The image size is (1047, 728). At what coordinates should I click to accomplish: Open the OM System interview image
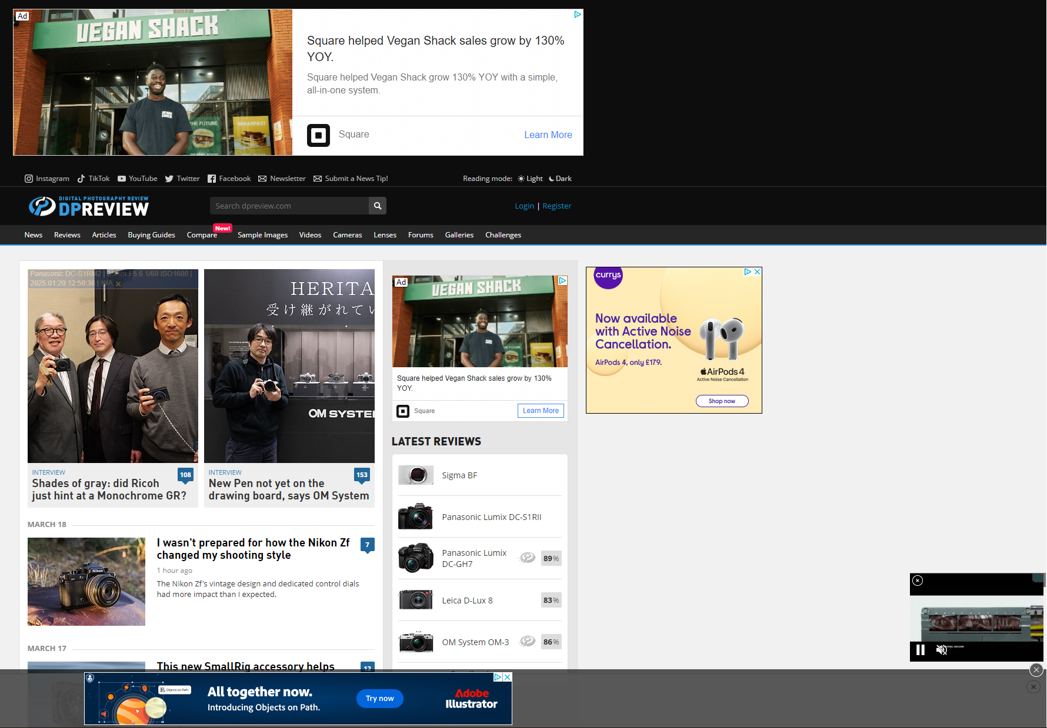(289, 366)
